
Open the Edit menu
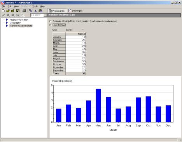click(9, 6)
